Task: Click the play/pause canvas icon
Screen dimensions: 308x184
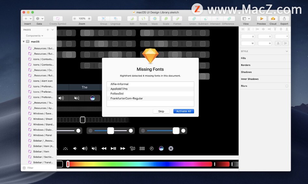Action: (113, 149)
